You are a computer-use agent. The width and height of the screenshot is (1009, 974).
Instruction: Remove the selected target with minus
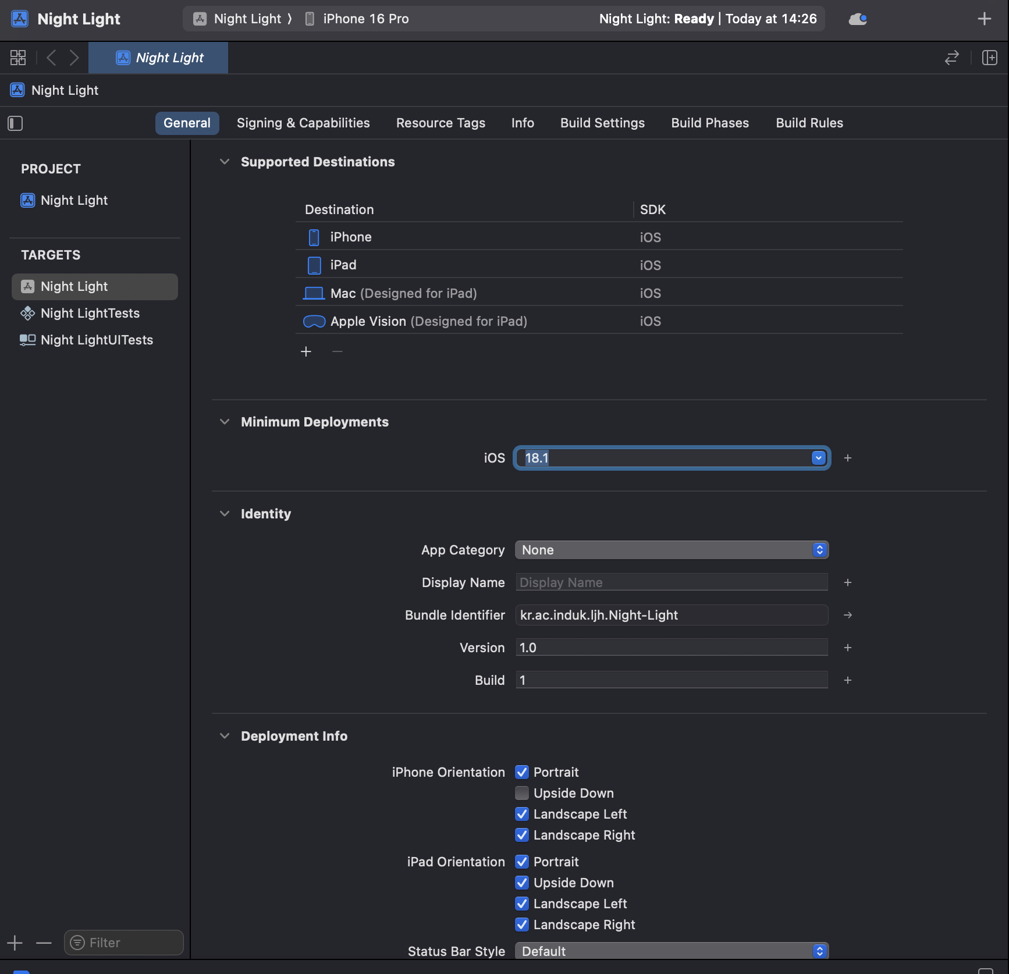pyautogui.click(x=44, y=943)
